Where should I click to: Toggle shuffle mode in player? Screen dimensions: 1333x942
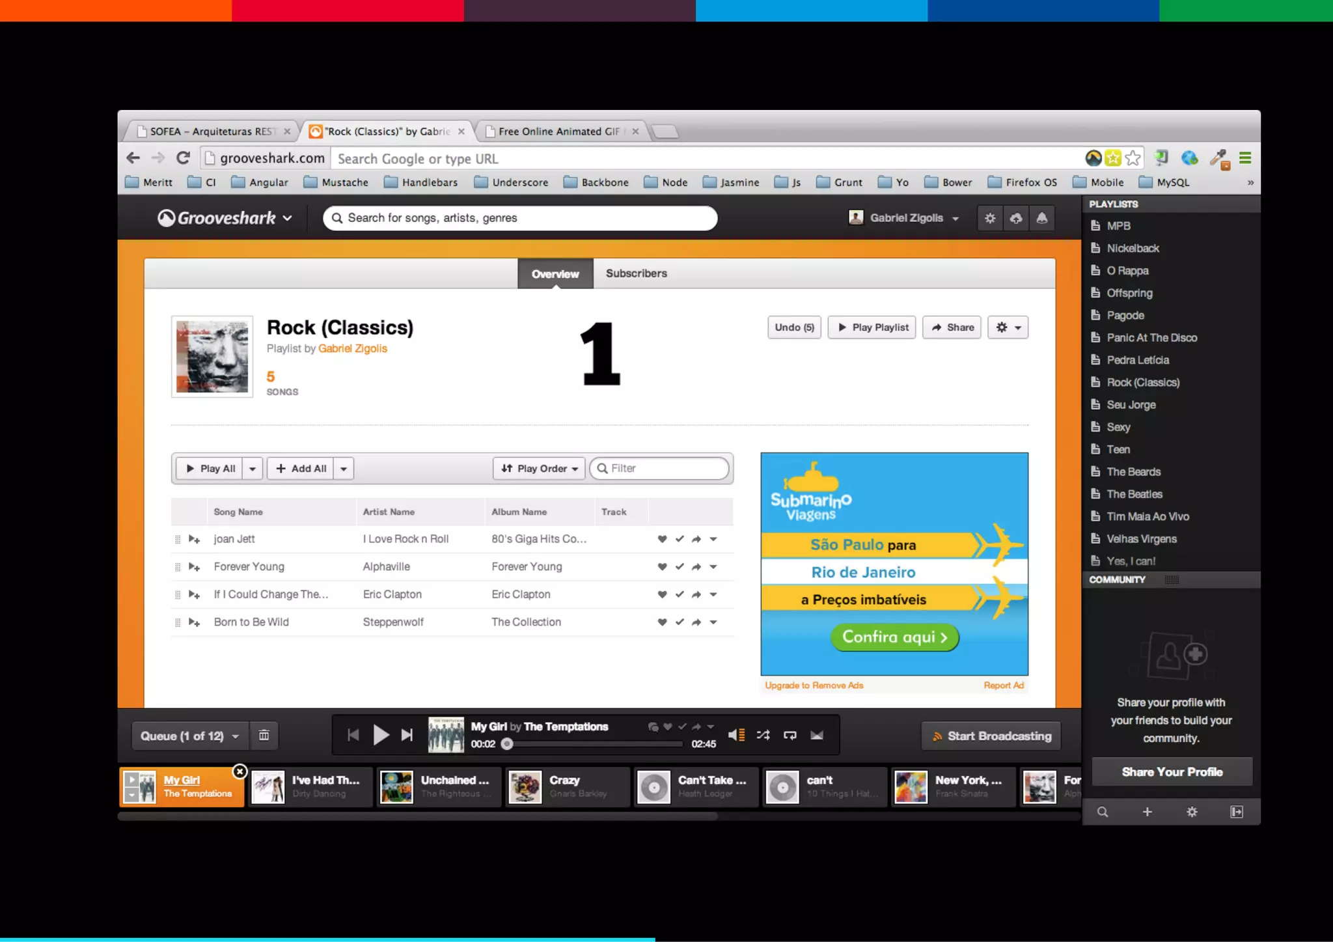click(763, 735)
